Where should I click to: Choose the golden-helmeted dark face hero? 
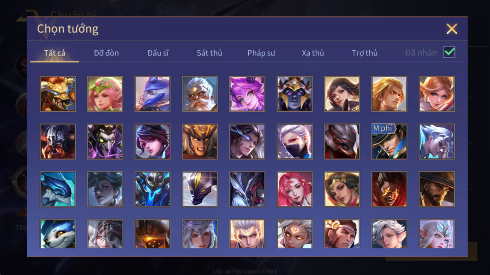coord(294,94)
